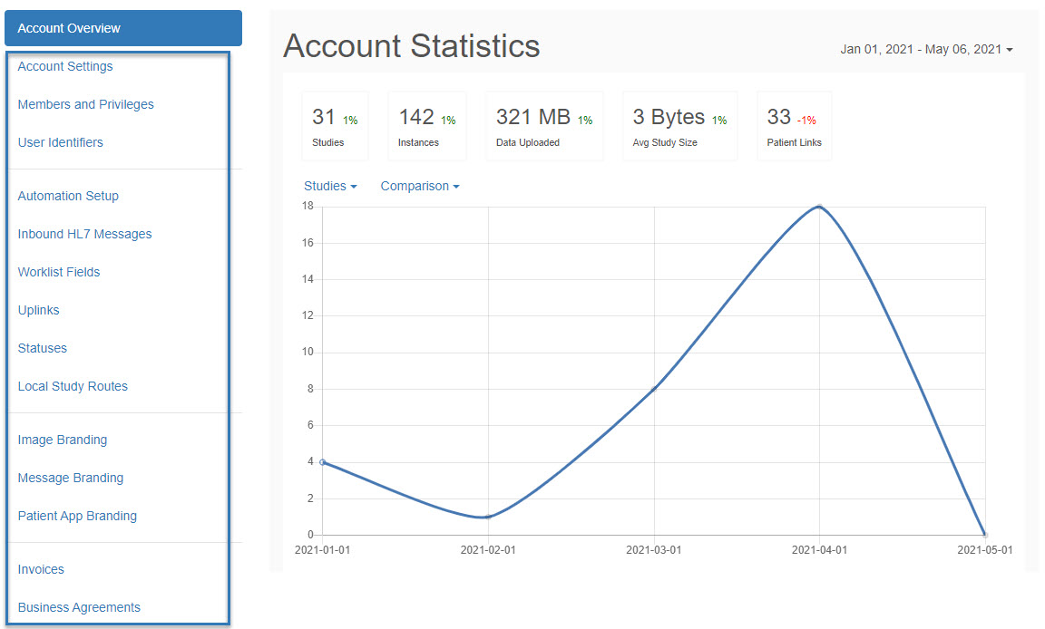1045x629 pixels.
Task: Click the chart peak point at 2021-04-01
Action: tap(820, 207)
